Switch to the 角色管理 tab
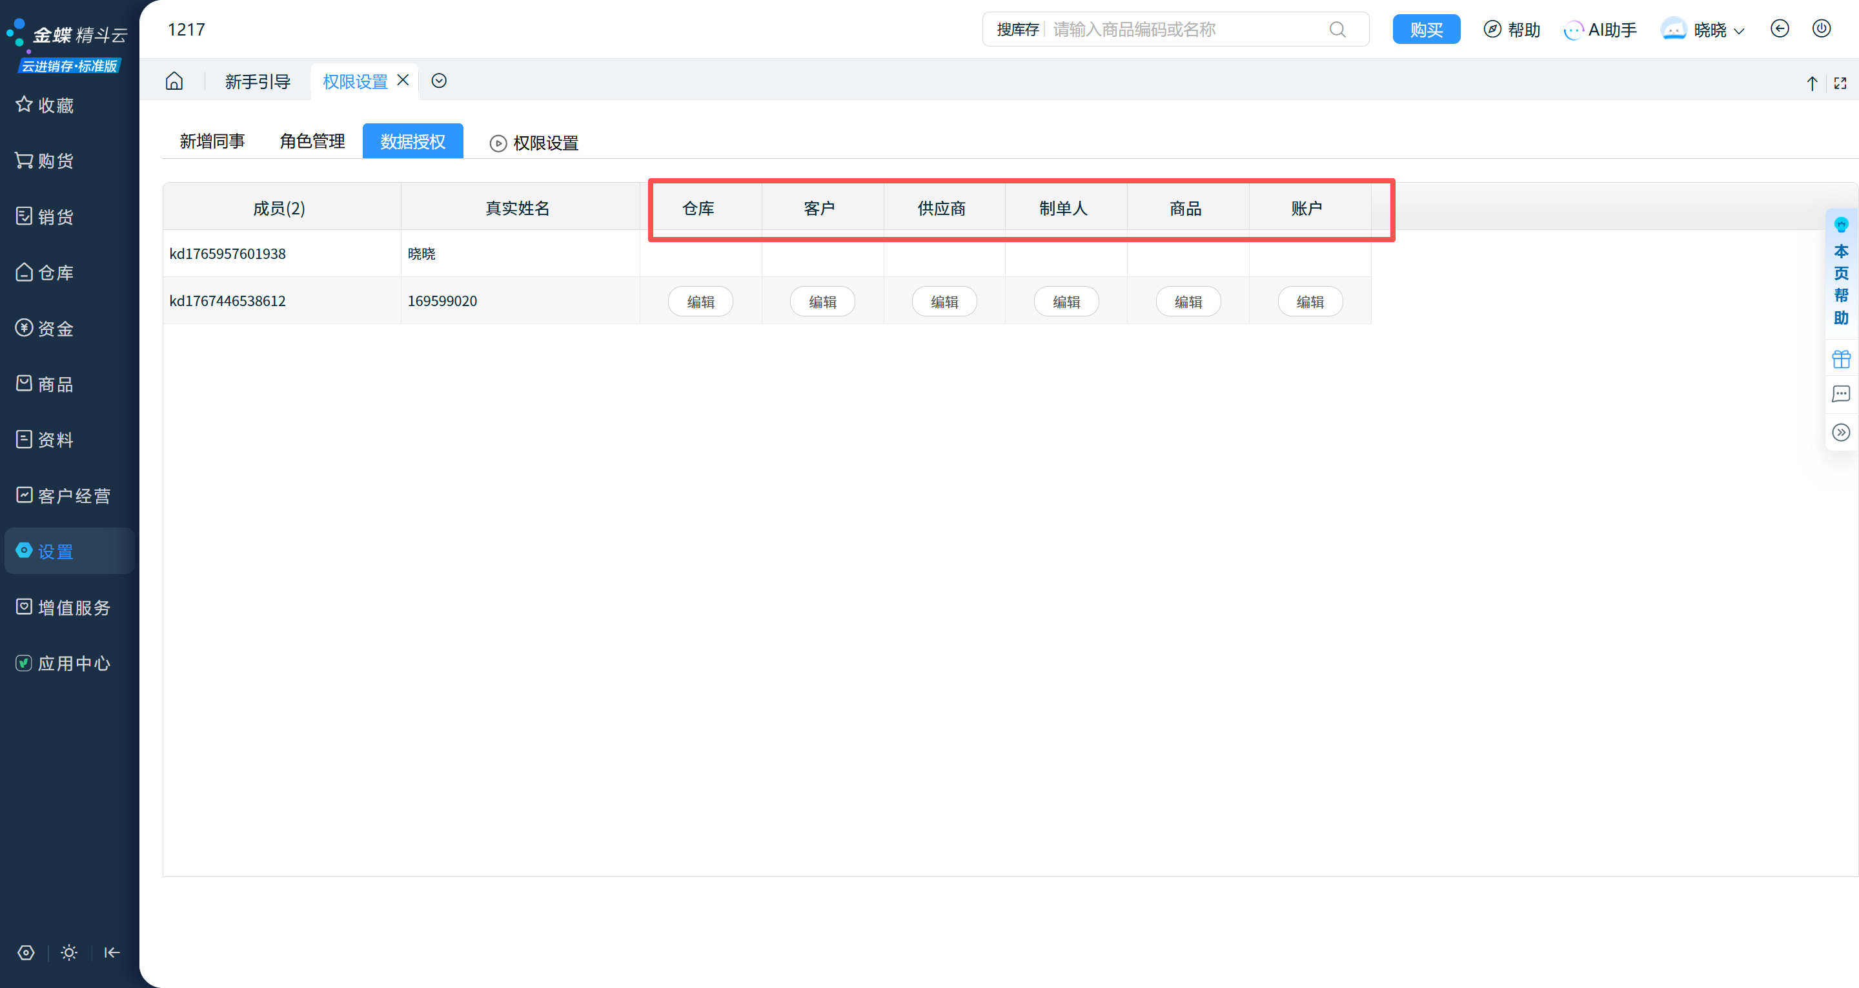This screenshot has width=1859, height=988. (x=312, y=141)
